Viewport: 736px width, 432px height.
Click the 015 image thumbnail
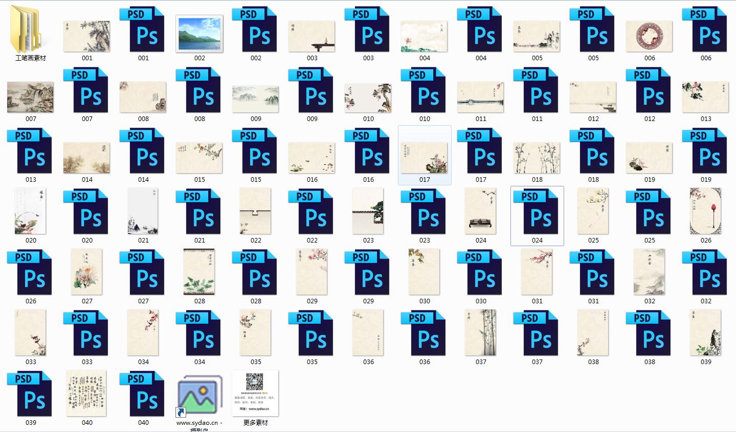click(x=199, y=158)
